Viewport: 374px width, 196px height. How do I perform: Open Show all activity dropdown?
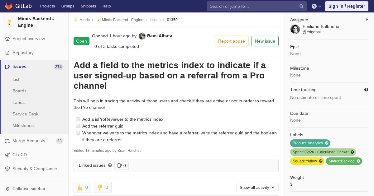[257, 187]
